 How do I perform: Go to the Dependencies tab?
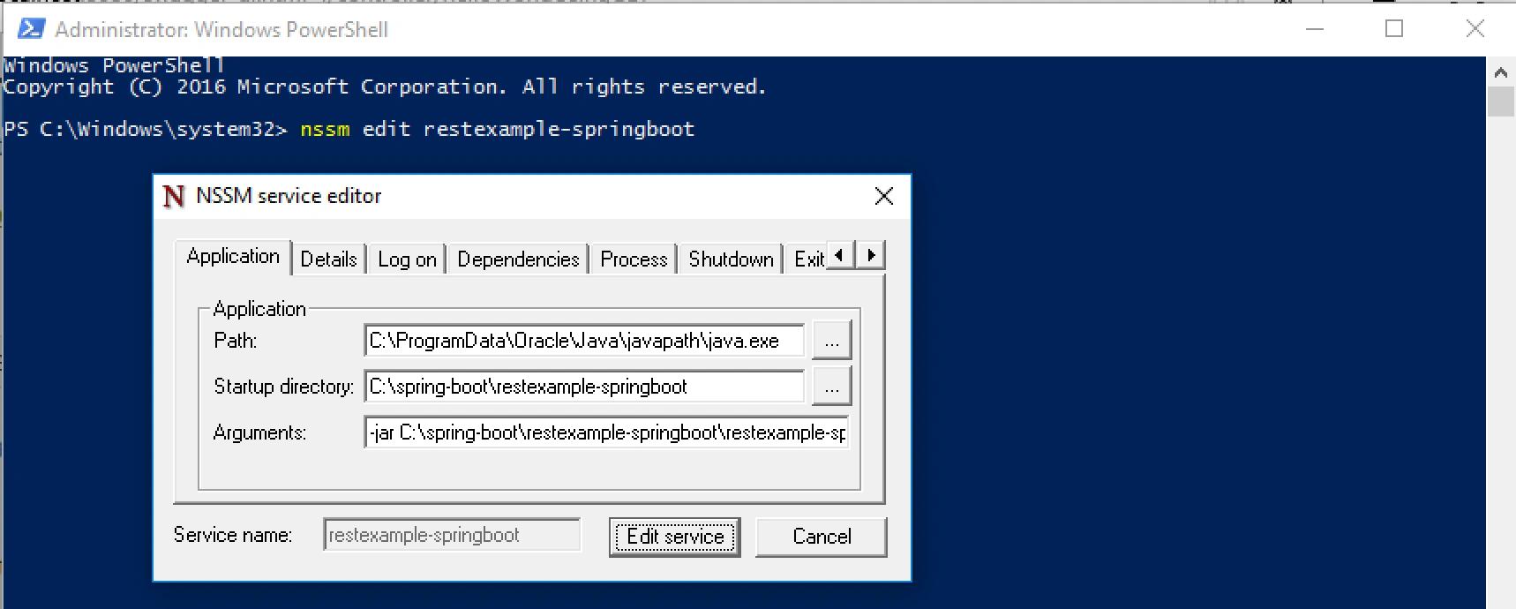click(518, 259)
